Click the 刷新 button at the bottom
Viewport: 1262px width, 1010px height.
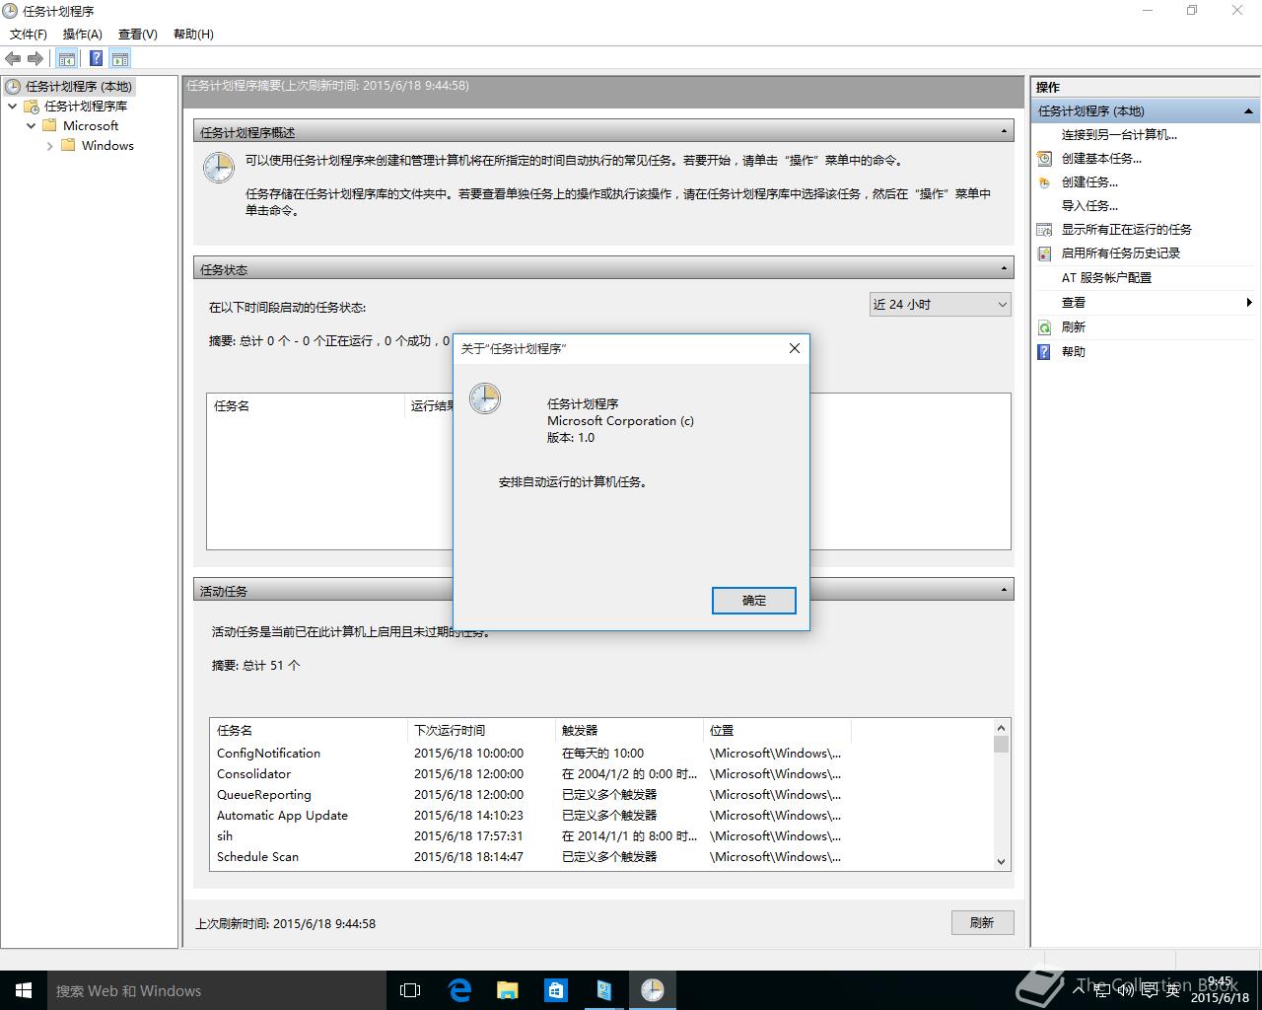click(x=982, y=922)
